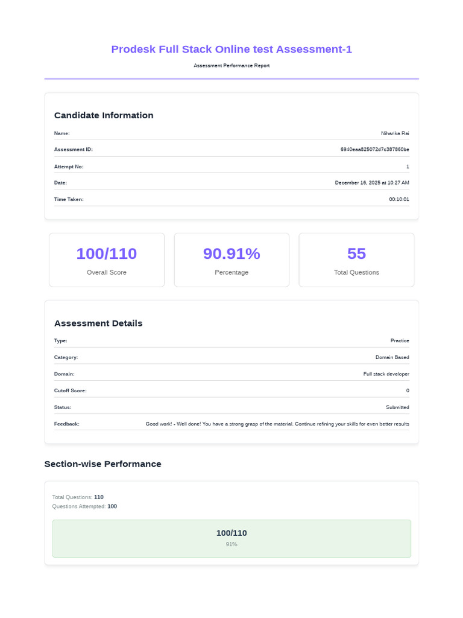The width and height of the screenshot is (463, 618).
Task: Click the Percentage caption
Action: 231,272
